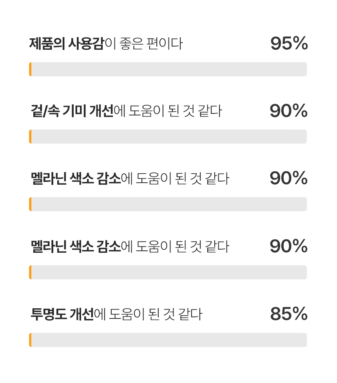The image size is (337, 383).
Task: Click orange tip of second 멜라닌 색소 bar
Action: pos(30,272)
